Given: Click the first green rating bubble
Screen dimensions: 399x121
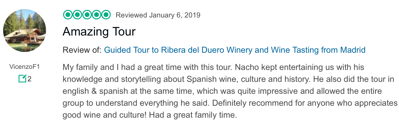Looking at the screenshot, I should click(x=68, y=15).
